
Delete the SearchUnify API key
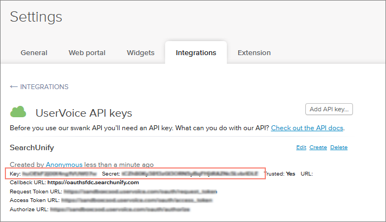pyautogui.click(x=339, y=147)
